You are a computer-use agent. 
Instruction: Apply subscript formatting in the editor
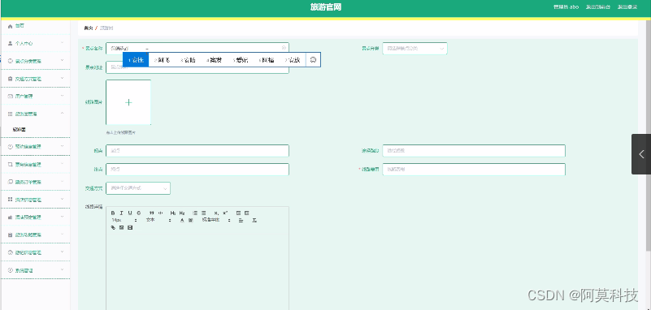point(216,213)
